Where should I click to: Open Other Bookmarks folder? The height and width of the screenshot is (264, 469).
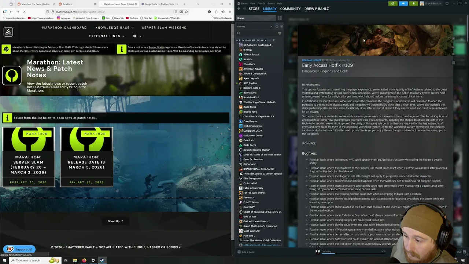pos(222,18)
